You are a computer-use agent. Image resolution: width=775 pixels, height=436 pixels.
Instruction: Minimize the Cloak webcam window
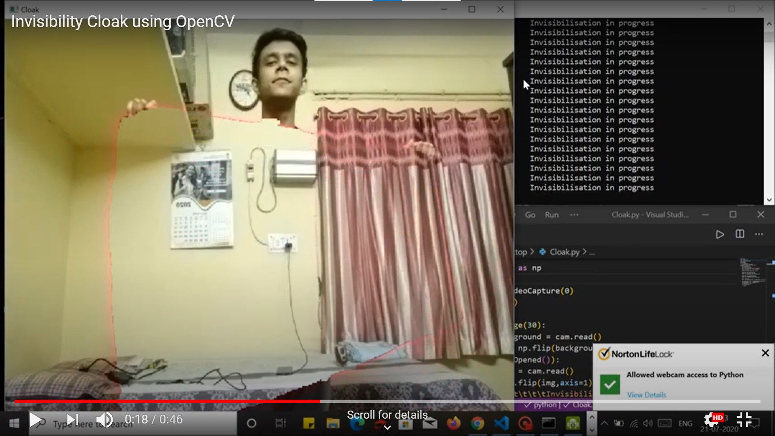pyautogui.click(x=444, y=9)
